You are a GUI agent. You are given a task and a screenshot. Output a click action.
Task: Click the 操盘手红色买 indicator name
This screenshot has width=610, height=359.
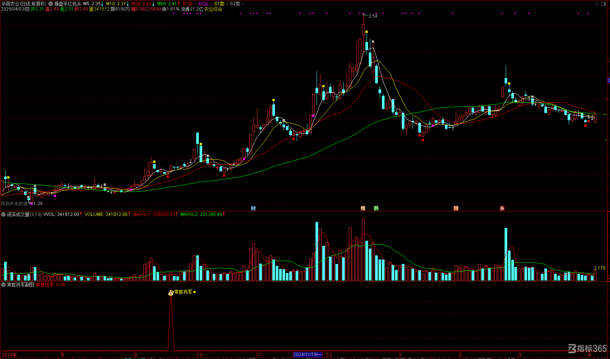68,4
